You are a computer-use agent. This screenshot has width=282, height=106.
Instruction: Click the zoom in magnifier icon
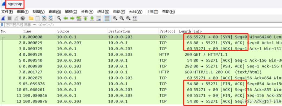[115, 18]
